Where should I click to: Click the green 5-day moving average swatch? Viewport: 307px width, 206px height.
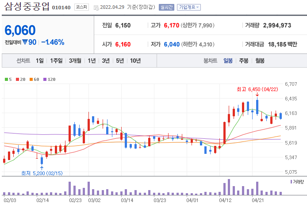point(7,79)
